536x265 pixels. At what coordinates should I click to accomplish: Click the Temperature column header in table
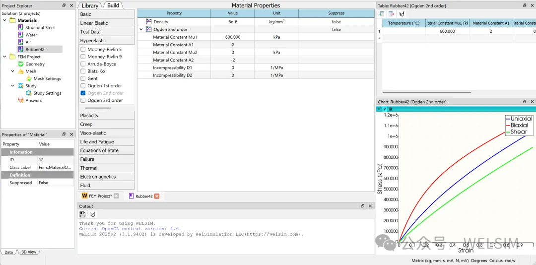(403, 23)
